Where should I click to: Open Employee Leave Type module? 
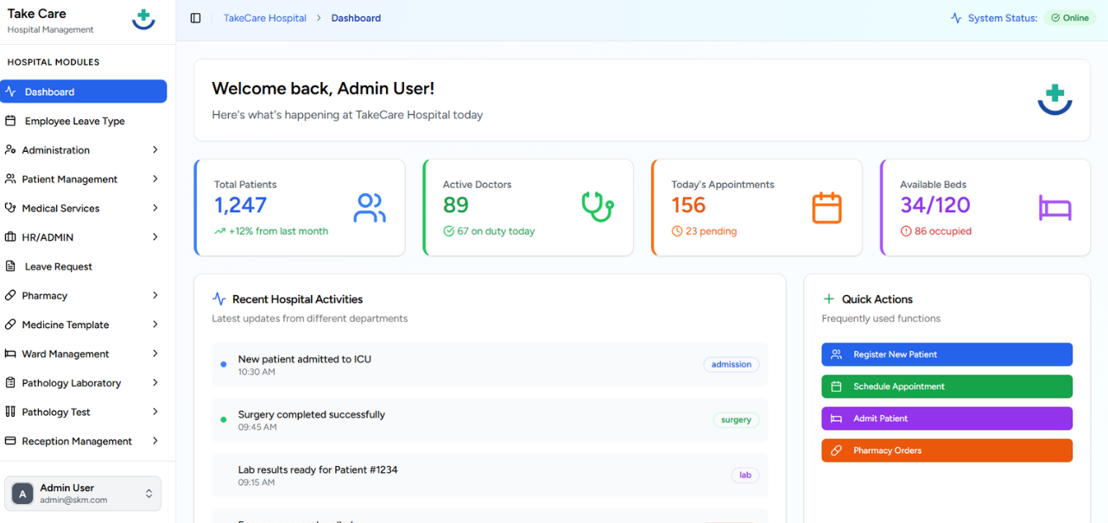click(74, 122)
